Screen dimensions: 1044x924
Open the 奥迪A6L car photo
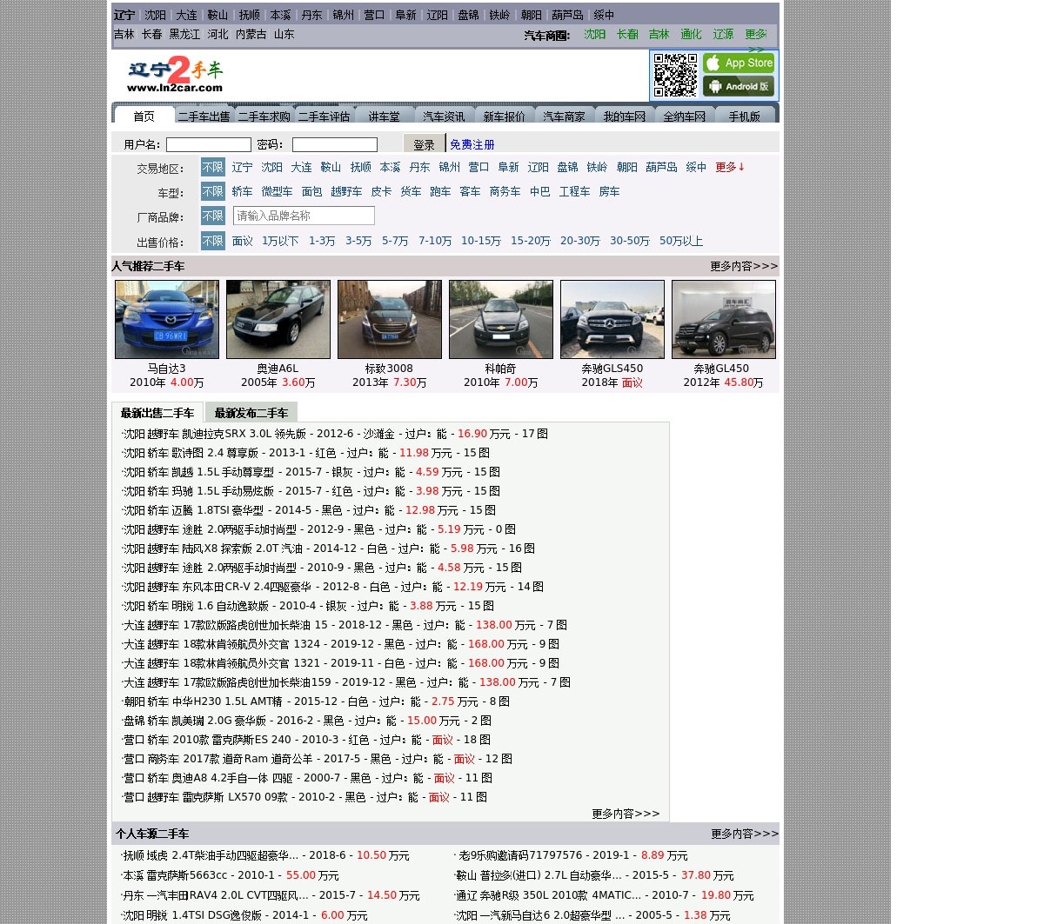pyautogui.click(x=278, y=319)
